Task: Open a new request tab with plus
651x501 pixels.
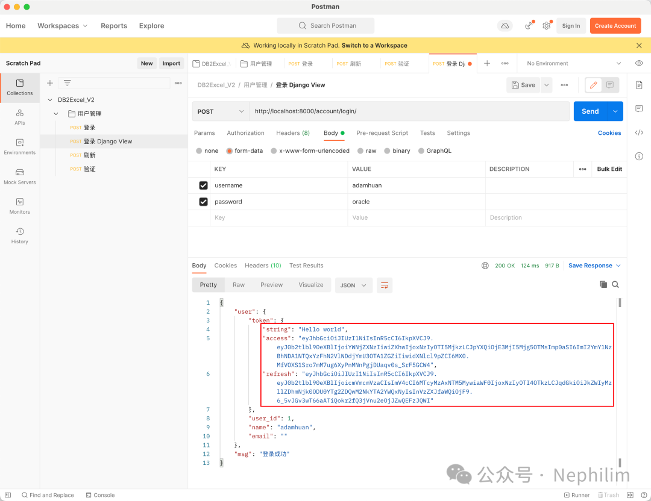Action: tap(487, 63)
